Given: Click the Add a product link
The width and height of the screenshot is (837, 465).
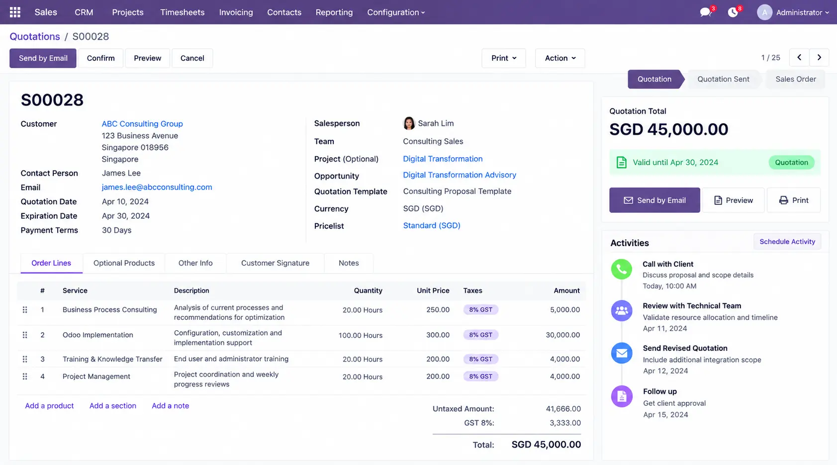Looking at the screenshot, I should (x=49, y=406).
